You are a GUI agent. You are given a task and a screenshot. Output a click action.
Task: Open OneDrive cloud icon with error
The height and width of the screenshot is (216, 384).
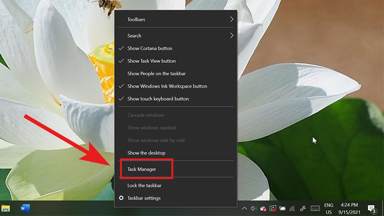coord(263,209)
